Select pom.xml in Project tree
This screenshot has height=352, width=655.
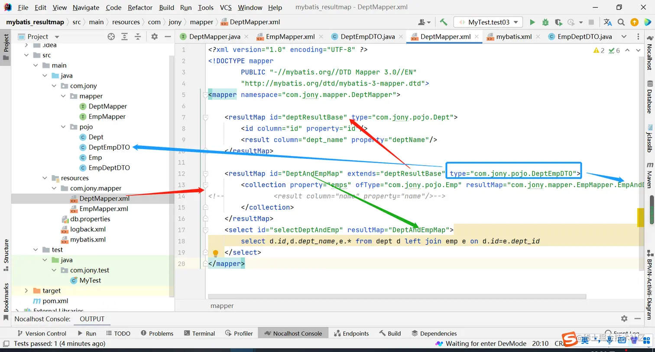(x=55, y=301)
